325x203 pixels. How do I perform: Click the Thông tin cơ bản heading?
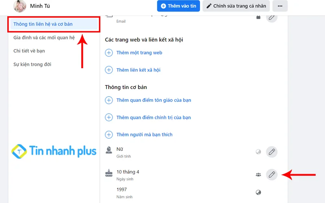[126, 87]
